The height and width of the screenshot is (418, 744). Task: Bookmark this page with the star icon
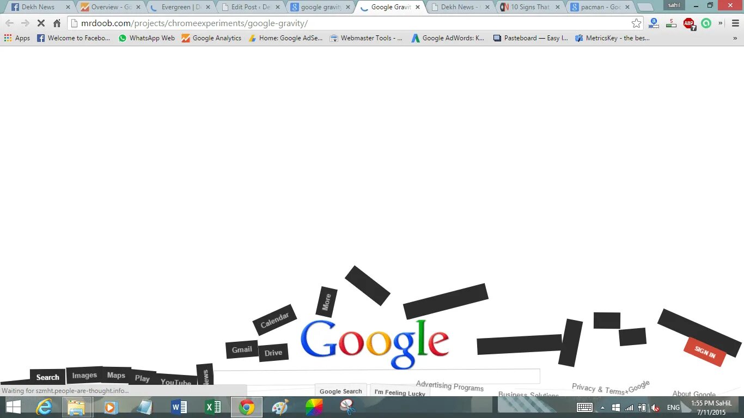click(x=636, y=23)
